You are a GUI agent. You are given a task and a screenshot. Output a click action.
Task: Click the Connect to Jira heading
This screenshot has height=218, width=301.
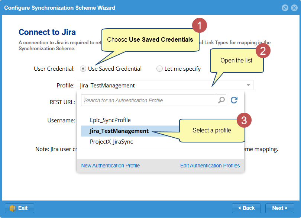pos(47,32)
